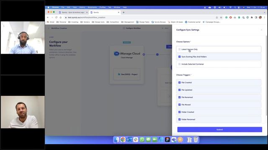Open the File menu
This screenshot has height=150, width=268.
point(63,7)
